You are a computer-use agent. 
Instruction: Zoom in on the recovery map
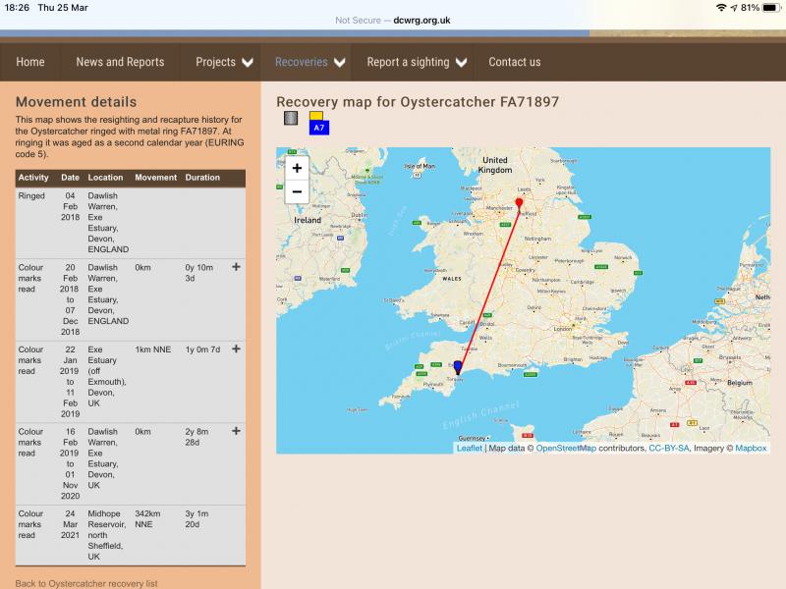(x=297, y=168)
